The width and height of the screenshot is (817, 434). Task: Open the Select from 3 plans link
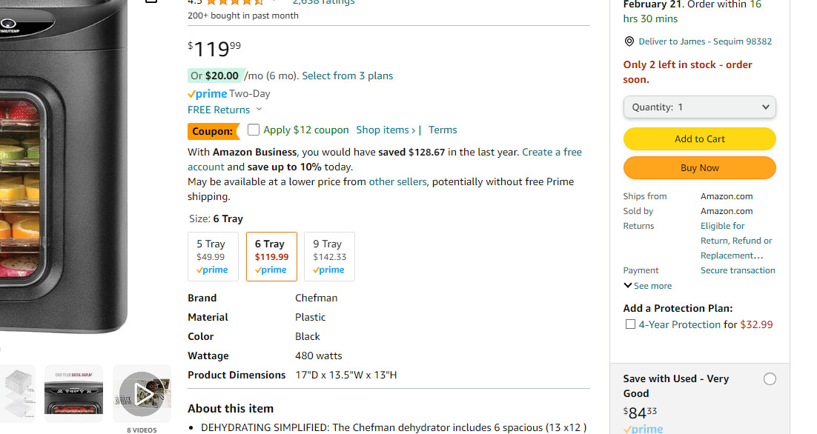coord(347,76)
